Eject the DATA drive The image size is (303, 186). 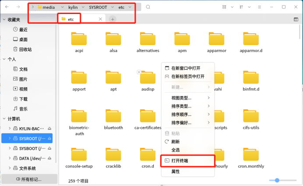pos(49,158)
